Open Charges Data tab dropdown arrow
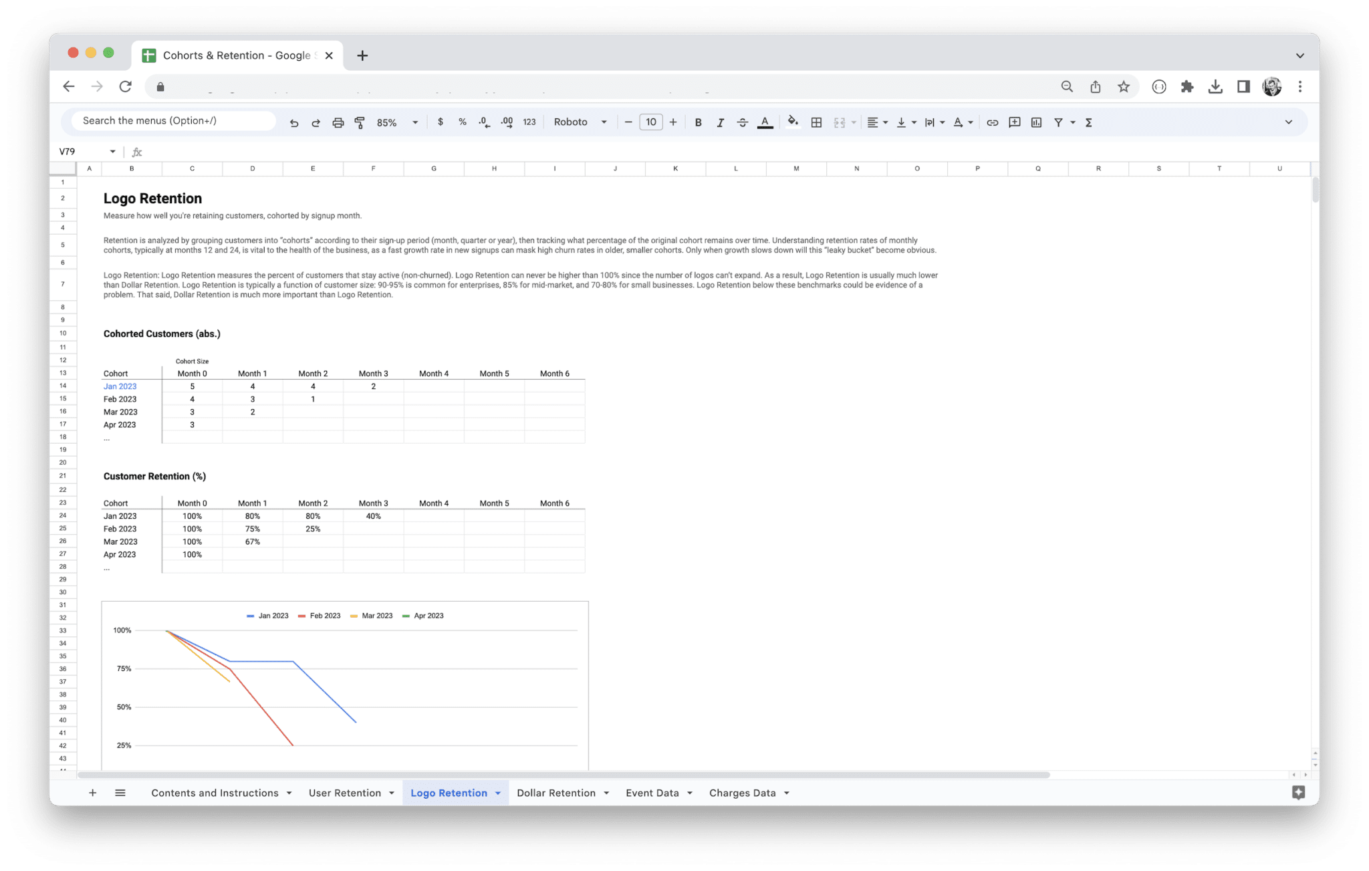 pos(786,793)
